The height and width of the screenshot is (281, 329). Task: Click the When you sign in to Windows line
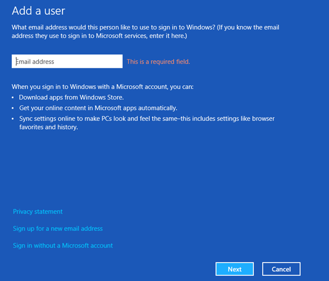tap(102, 87)
